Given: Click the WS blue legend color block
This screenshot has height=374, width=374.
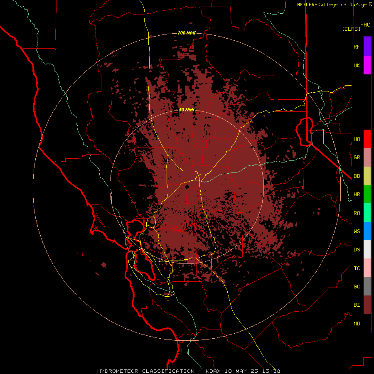Looking at the screenshot, I should pyautogui.click(x=367, y=231).
